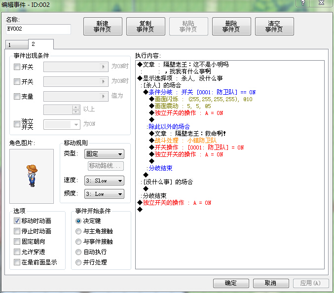Click the event name field EV002
The image size is (334, 293).
click(x=38, y=29)
